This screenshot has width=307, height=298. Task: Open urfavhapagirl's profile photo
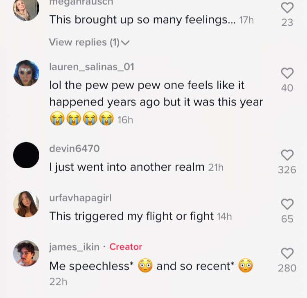pos(26,204)
